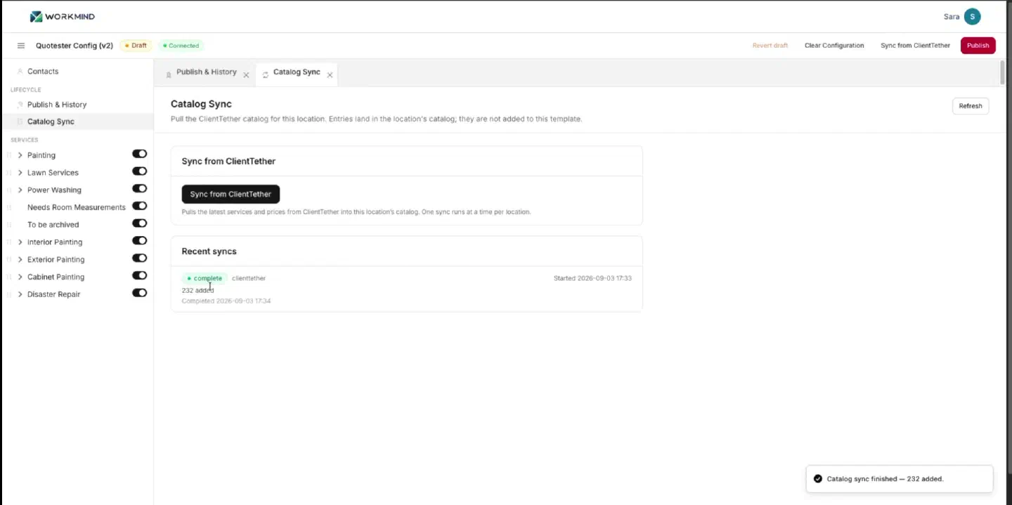Viewport: 1012px width, 505px height.
Task: Toggle Needs Room Measurements switch
Action: (x=140, y=206)
